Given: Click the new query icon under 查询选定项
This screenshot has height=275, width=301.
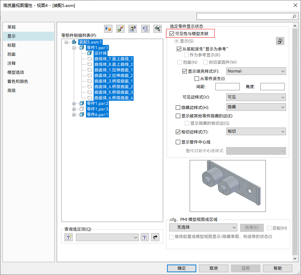Looking at the screenshot, I should coord(69,237).
